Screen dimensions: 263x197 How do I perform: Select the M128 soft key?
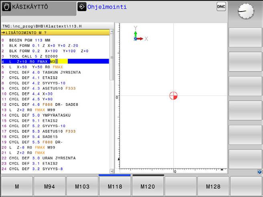[x=213, y=186]
